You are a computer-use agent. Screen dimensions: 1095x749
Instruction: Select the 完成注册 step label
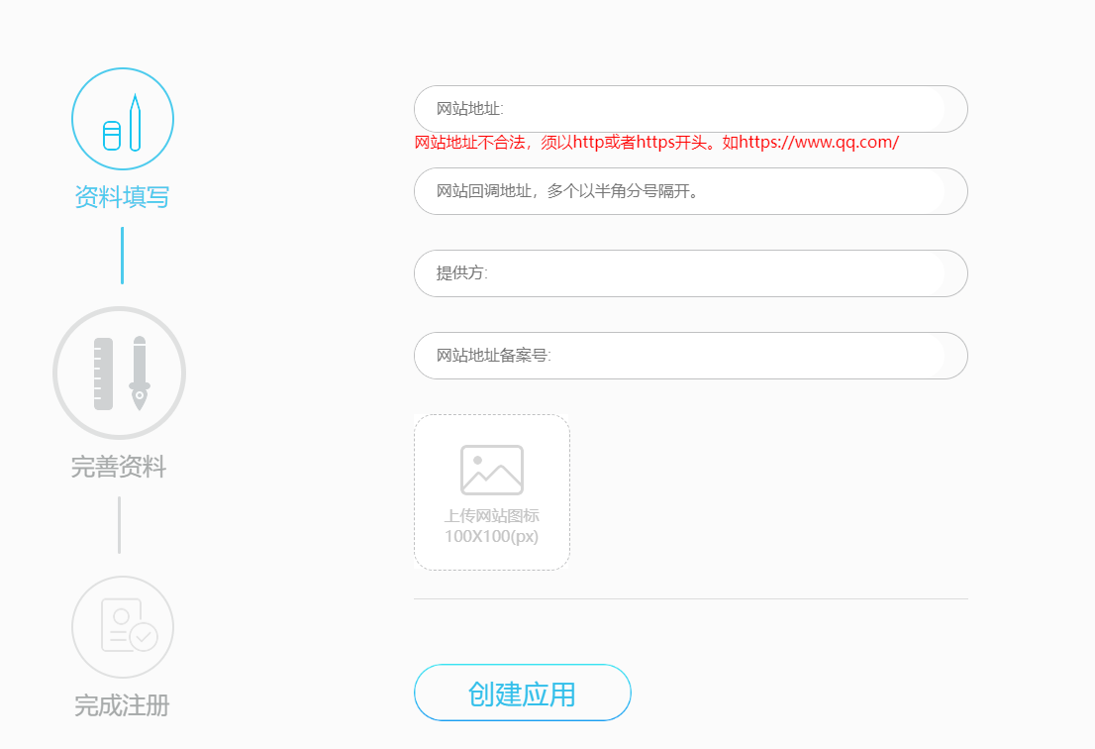pyautogui.click(x=122, y=705)
